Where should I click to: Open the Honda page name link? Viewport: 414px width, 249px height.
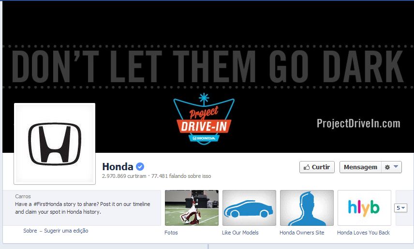[x=118, y=167]
